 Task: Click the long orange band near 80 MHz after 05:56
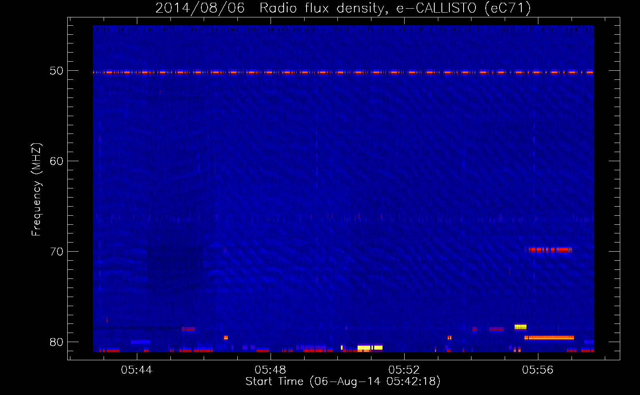tap(549, 337)
